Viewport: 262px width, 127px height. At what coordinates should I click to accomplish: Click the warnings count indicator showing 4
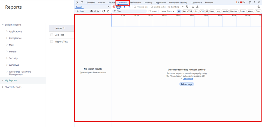coord(237,2)
